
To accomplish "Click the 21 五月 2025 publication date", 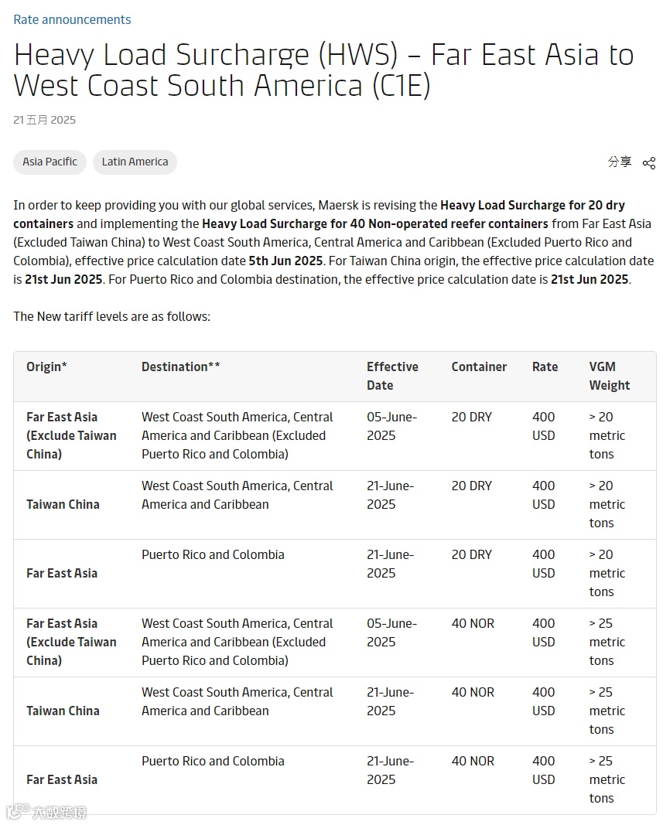I will (44, 120).
